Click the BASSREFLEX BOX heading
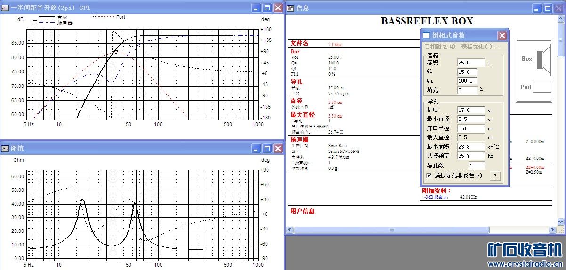The image size is (566, 270). tap(427, 21)
